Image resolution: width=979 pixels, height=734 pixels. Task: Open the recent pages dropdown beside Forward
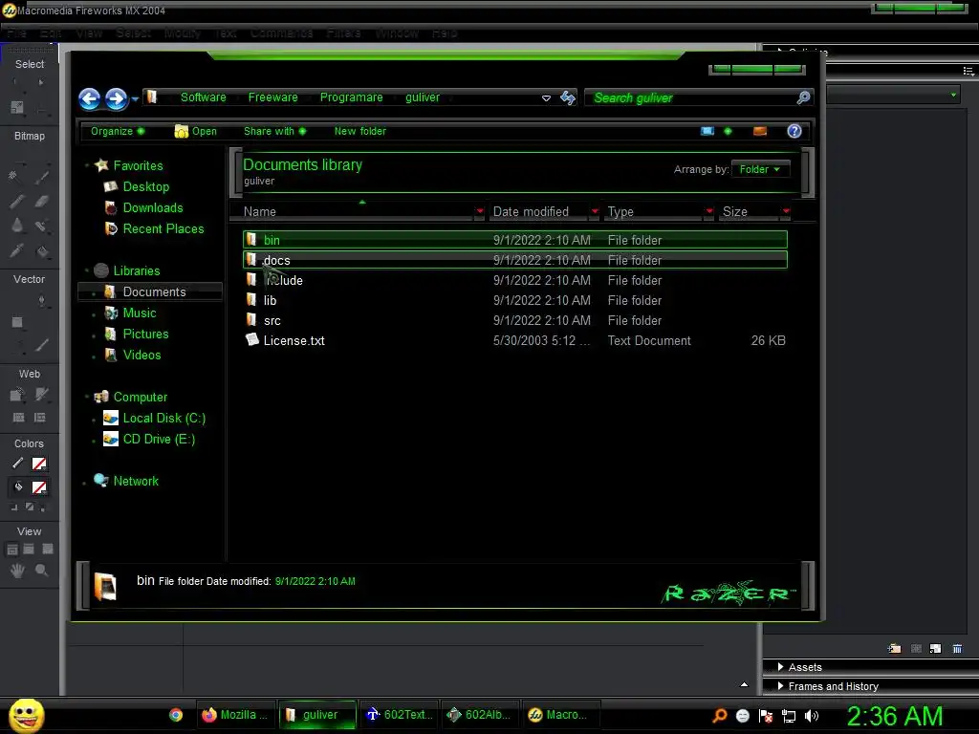[x=135, y=99]
